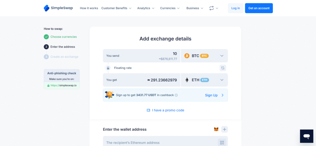The width and height of the screenshot is (316, 146).
Task: Open the live chat widget
Action: click(x=306, y=136)
